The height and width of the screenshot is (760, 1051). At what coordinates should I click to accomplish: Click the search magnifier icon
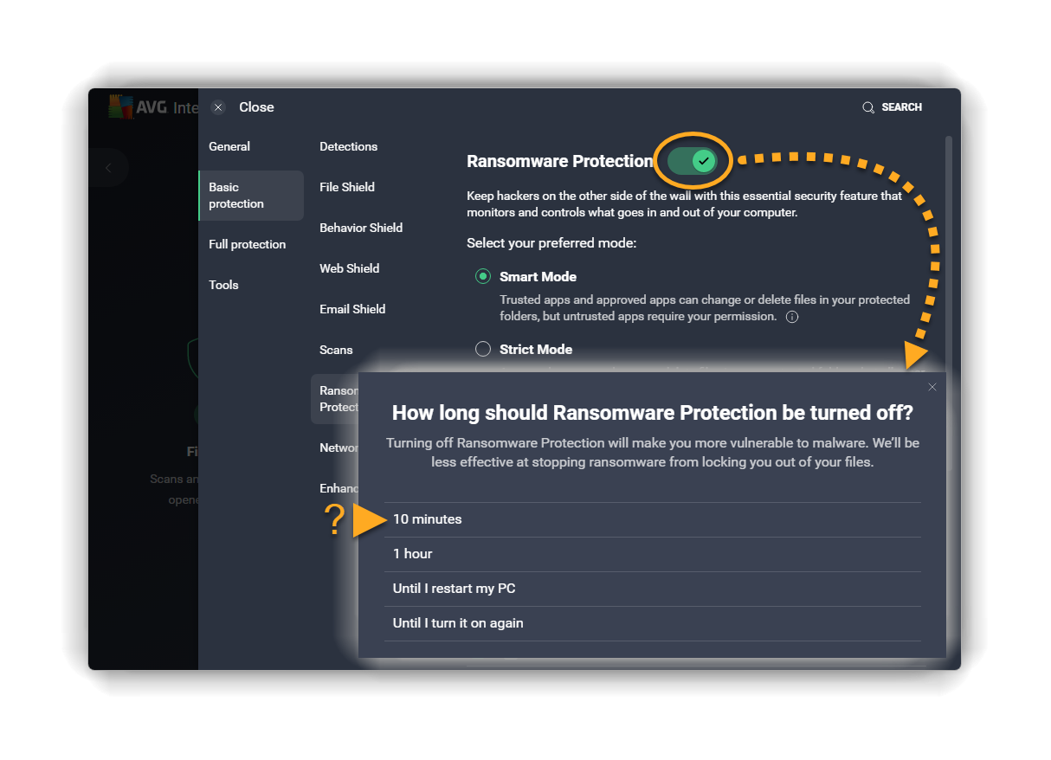[867, 107]
